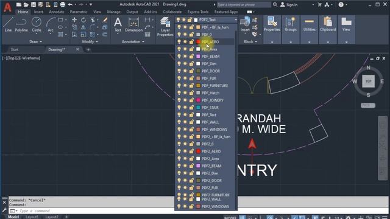Click the search magnifier icon
Viewport: 390px width, 219px height.
click(x=275, y=4)
